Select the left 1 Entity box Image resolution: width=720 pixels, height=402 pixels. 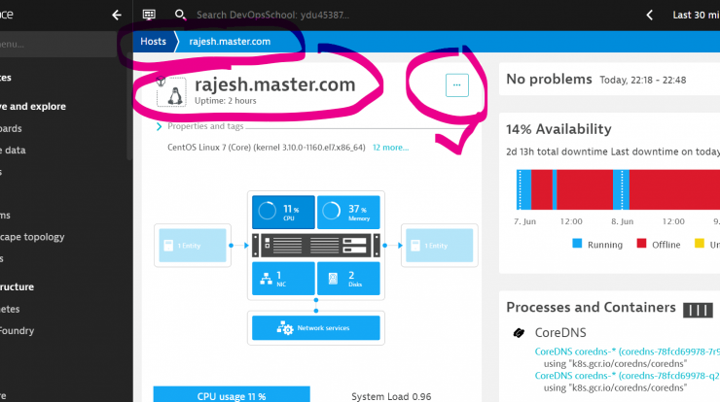click(193, 246)
